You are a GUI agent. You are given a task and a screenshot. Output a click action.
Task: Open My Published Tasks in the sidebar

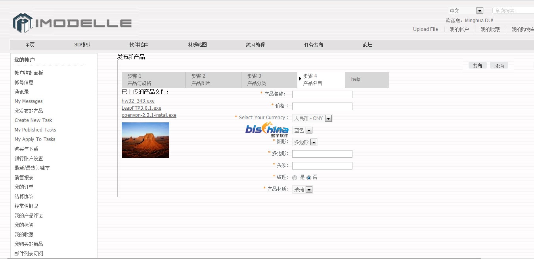pos(35,130)
